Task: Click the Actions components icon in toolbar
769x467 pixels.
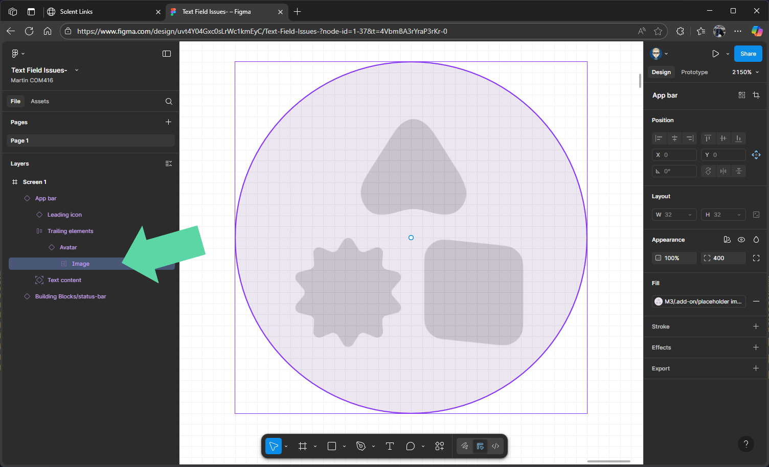Action: point(440,446)
